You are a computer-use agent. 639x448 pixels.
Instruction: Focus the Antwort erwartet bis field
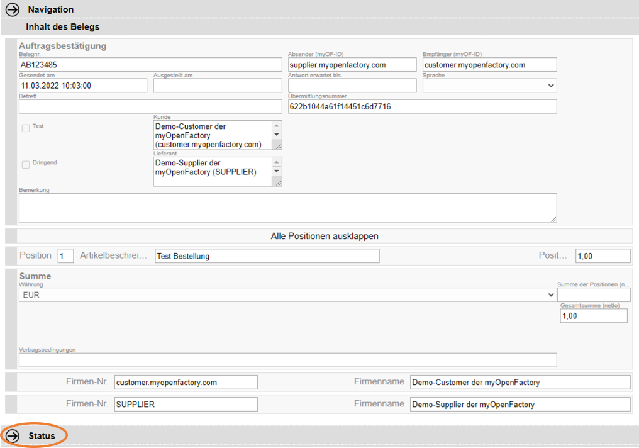[x=352, y=86]
